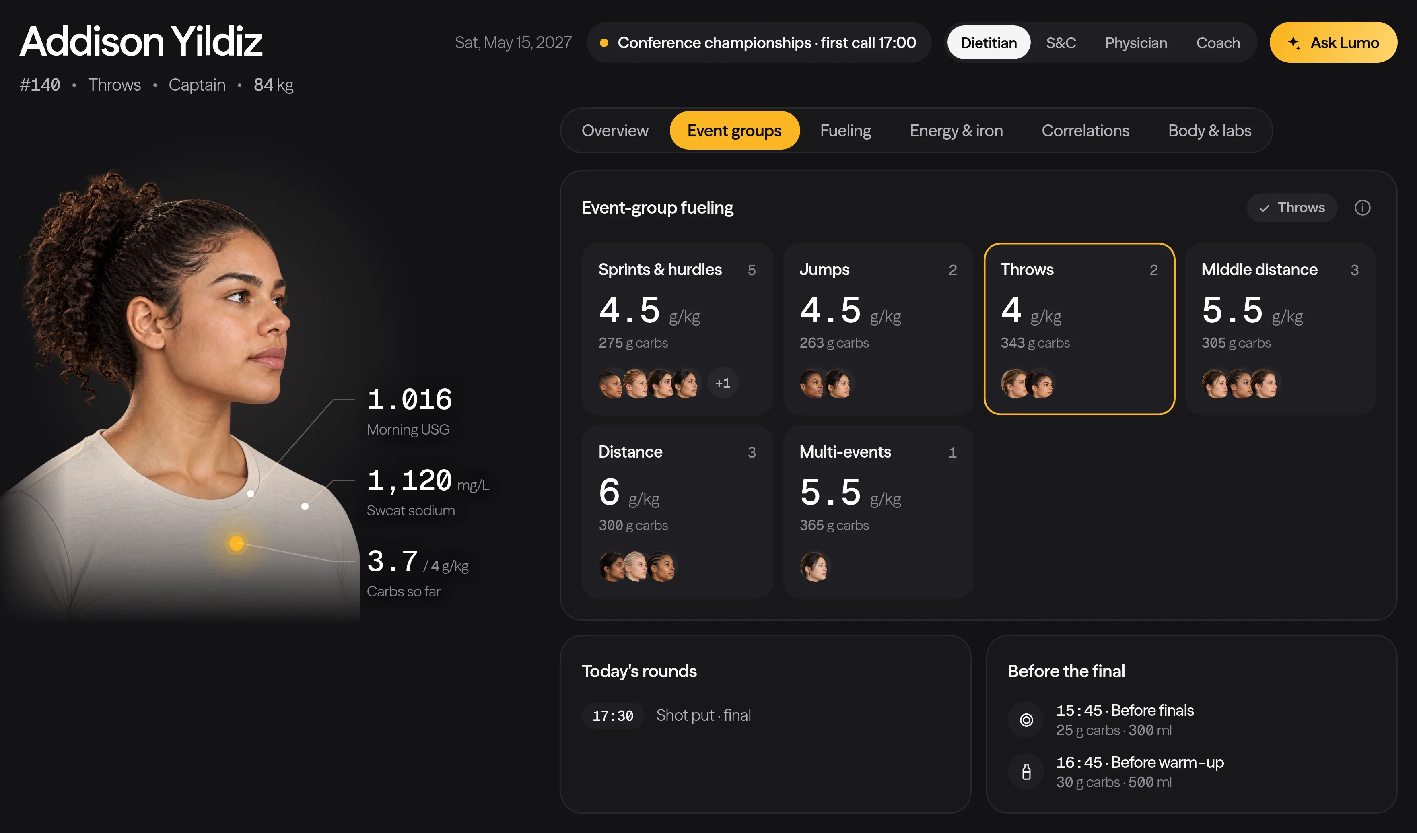Select the highlighted Throws group card
This screenshot has width=1417, height=833.
coord(1079,329)
